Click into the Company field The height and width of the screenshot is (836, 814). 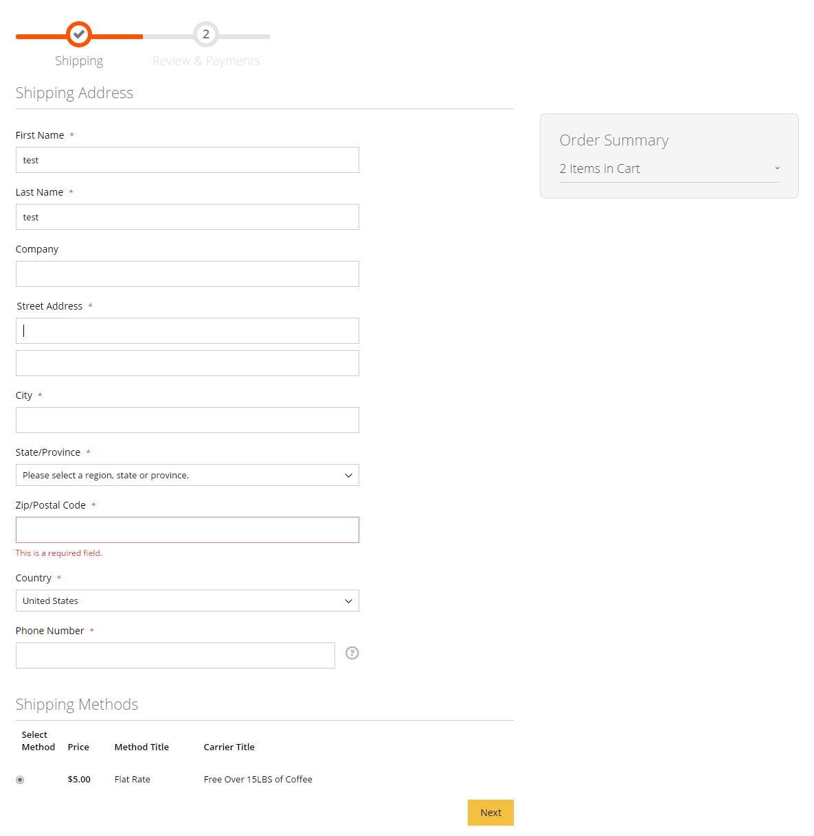pyautogui.click(x=187, y=274)
